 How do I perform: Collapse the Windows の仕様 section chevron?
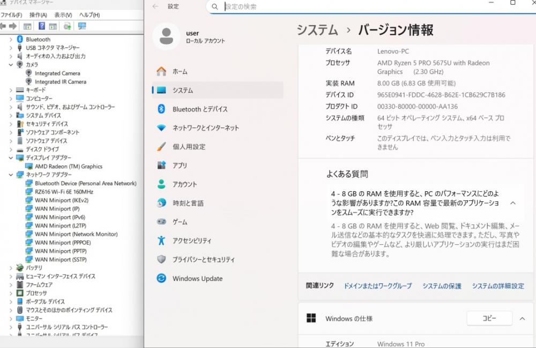click(523, 319)
